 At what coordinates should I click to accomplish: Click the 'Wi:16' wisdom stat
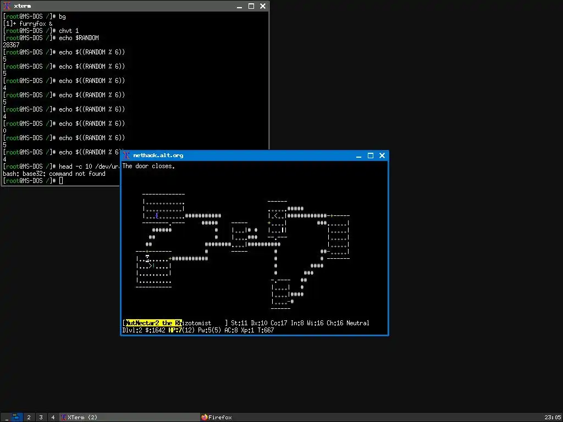[315, 323]
